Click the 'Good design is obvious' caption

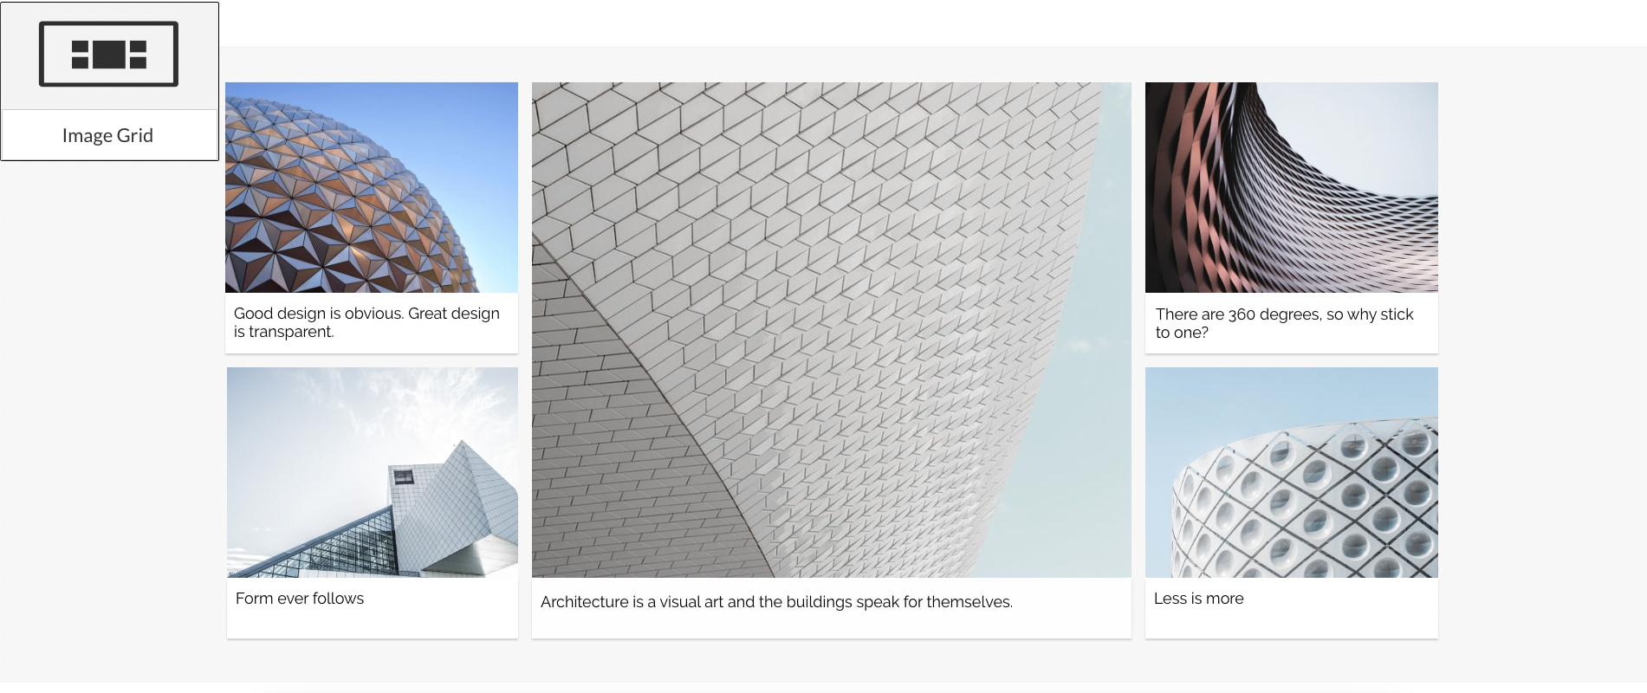[366, 322]
